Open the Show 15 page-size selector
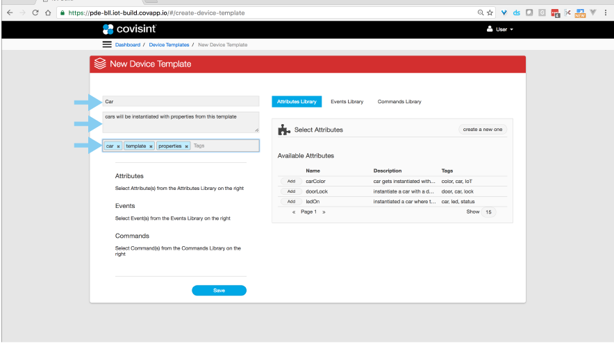The height and width of the screenshot is (355, 614). tap(488, 211)
